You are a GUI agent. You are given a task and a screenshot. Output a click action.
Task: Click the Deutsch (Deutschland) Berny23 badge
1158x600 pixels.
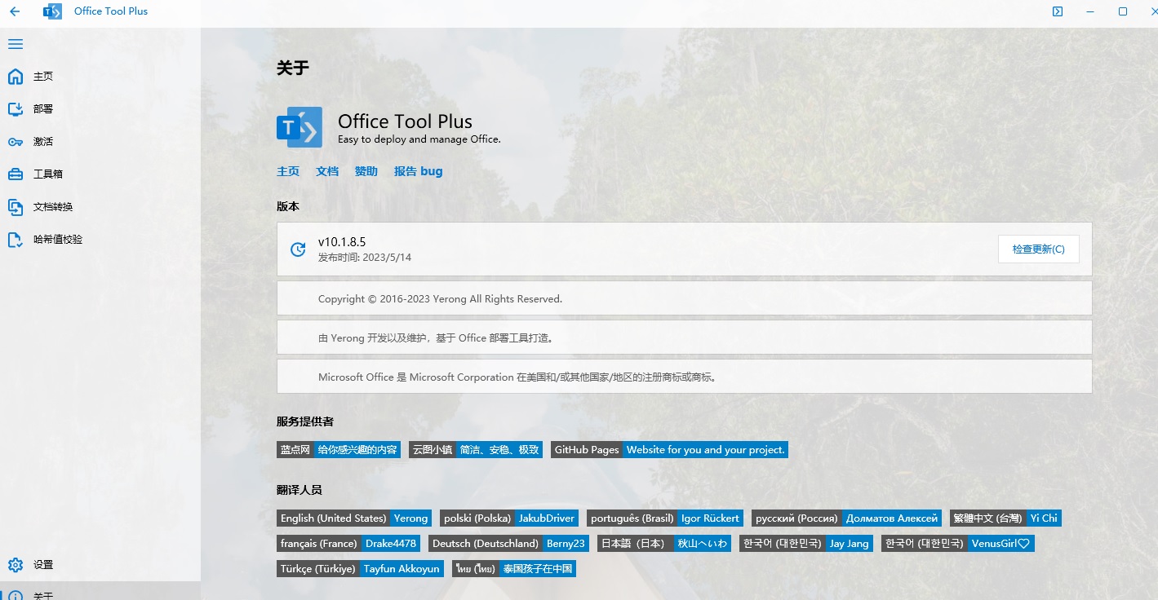click(x=509, y=544)
